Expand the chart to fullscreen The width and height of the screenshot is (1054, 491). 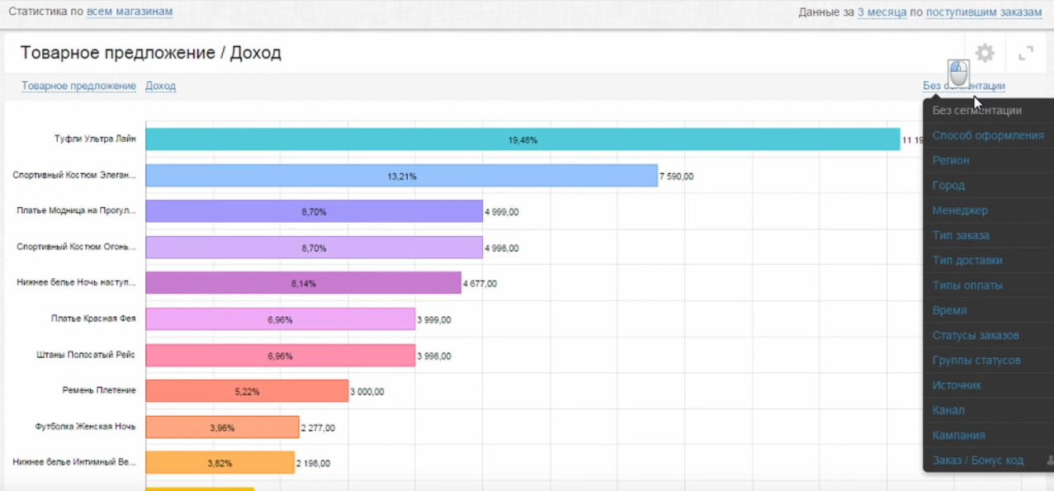[1026, 54]
